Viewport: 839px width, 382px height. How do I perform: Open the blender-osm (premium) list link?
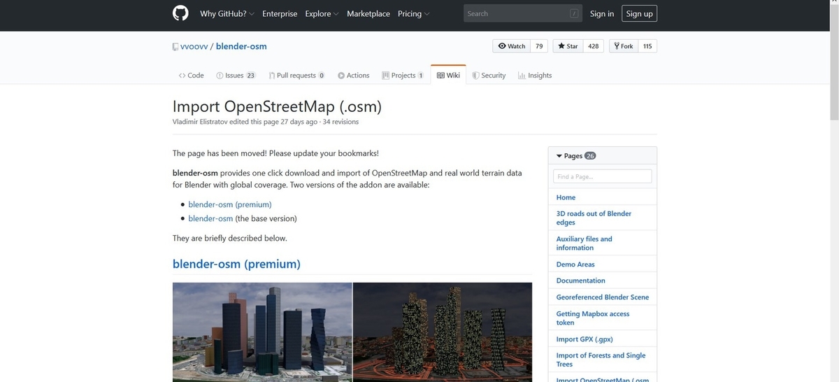point(230,204)
